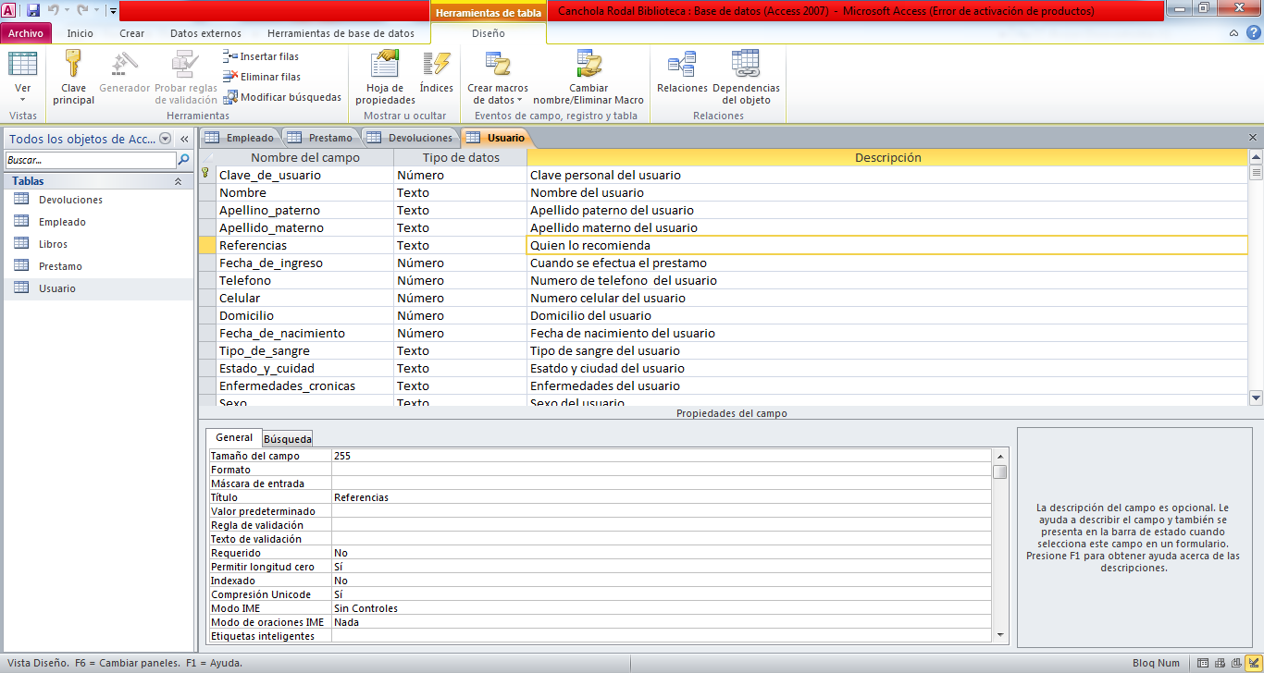
Task: Click the Design view icon in status bar
Action: click(x=1253, y=663)
